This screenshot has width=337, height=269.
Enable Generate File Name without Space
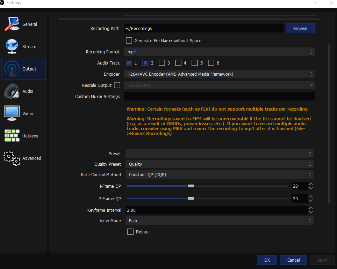129,40
